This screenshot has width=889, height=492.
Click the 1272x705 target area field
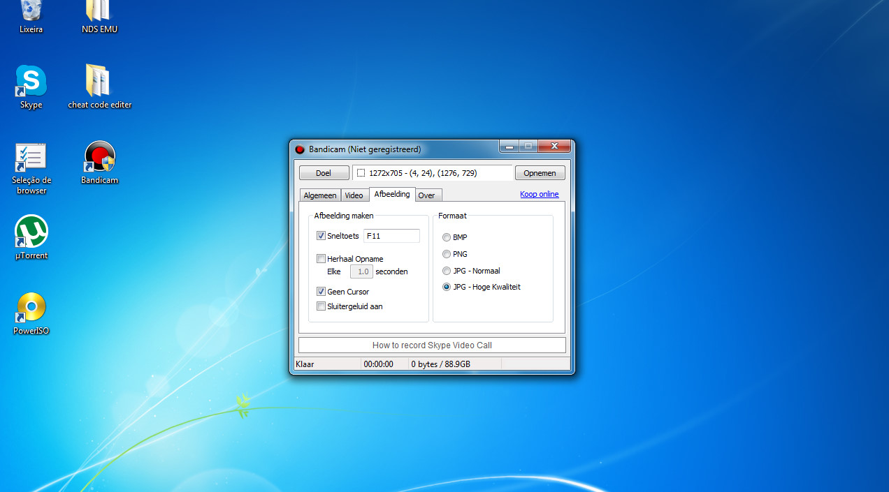pos(433,173)
